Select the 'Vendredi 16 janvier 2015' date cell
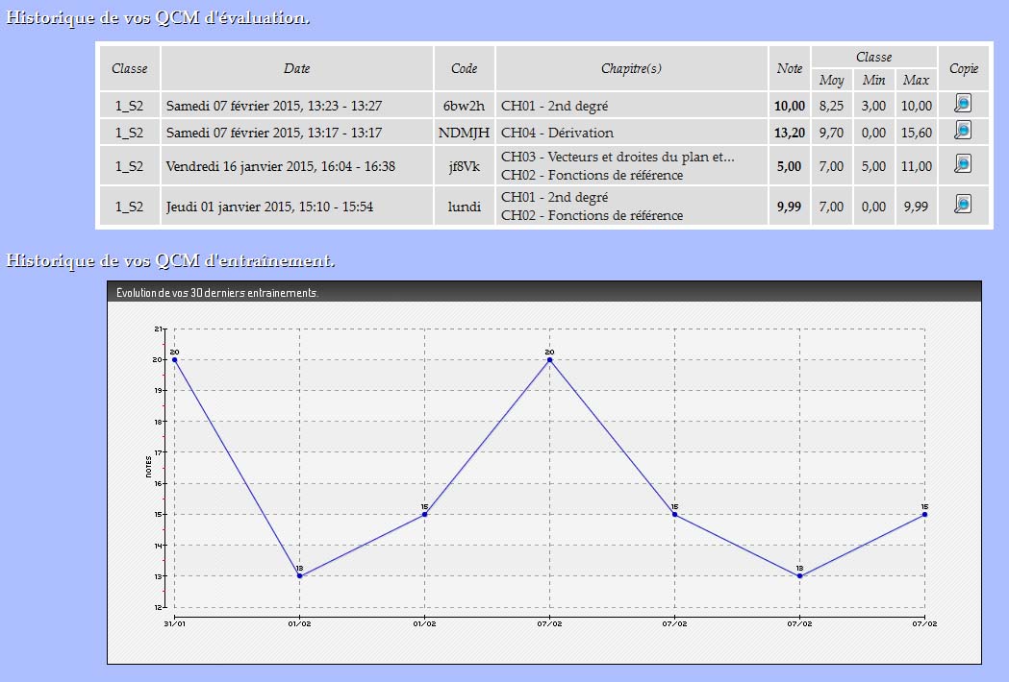This screenshot has height=682, width=1009. click(x=280, y=166)
